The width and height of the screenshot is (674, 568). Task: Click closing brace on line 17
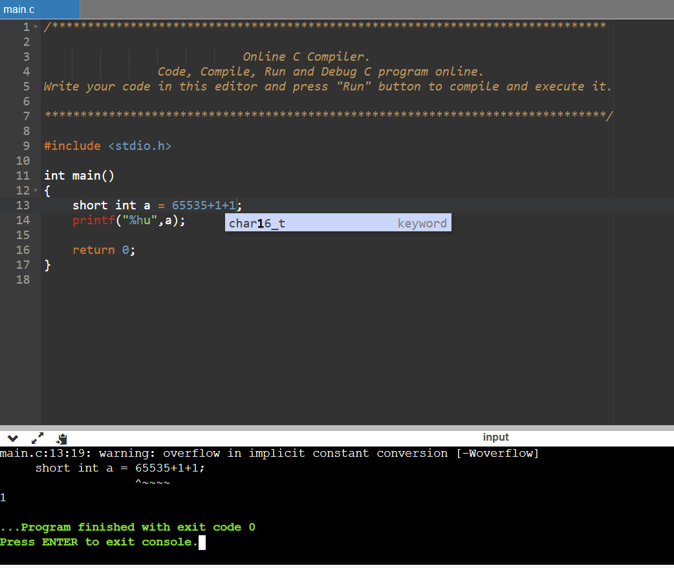click(47, 265)
